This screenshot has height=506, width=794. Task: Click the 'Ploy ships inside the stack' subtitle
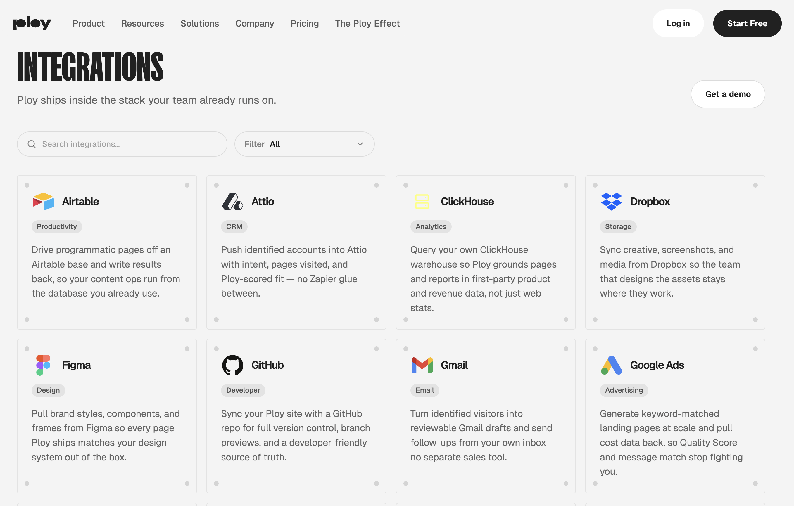(146, 100)
